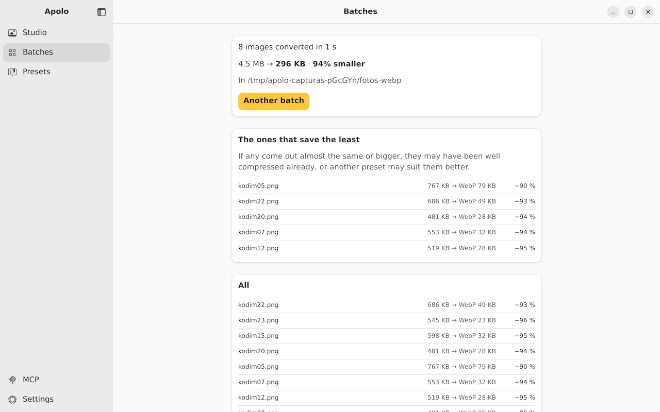Open the Settings gear in the sidebar
Screen dimensions: 660x412
pos(12,399)
